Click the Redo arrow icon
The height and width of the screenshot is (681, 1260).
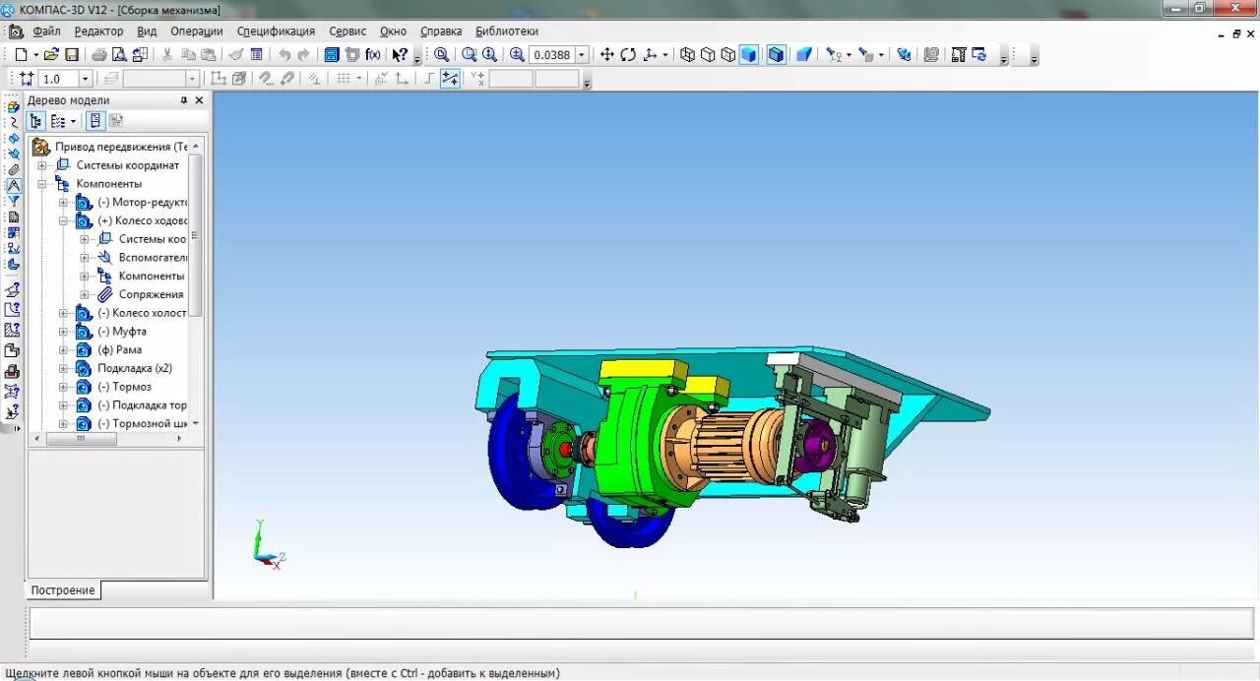[303, 55]
